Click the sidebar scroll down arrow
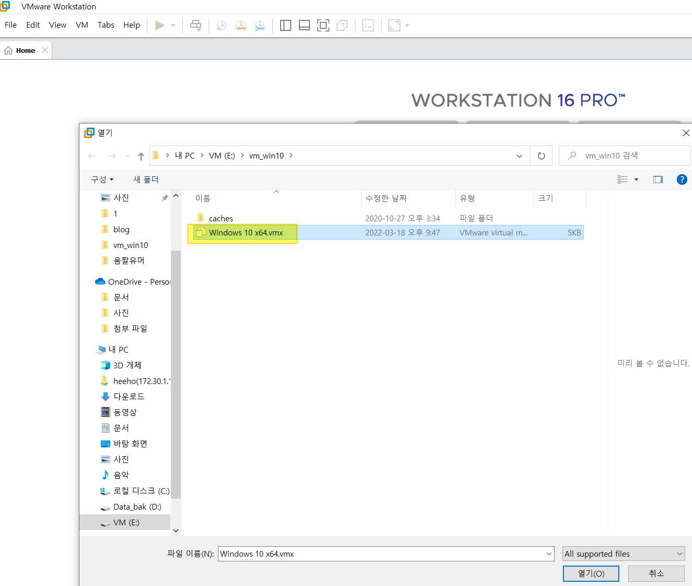Image resolution: width=692 pixels, height=586 pixels. coord(176,531)
